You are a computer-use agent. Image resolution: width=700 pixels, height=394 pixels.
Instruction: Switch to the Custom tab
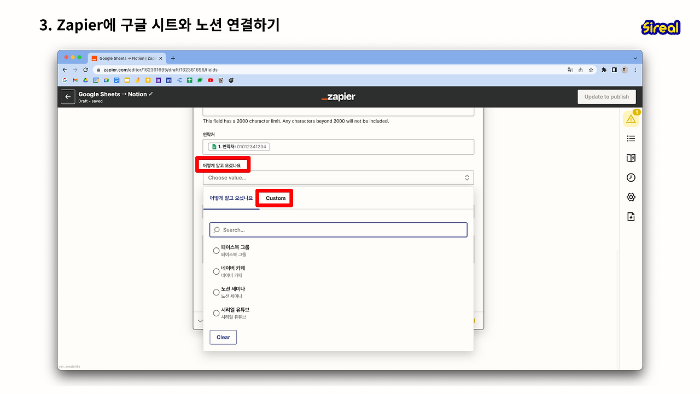coord(276,198)
